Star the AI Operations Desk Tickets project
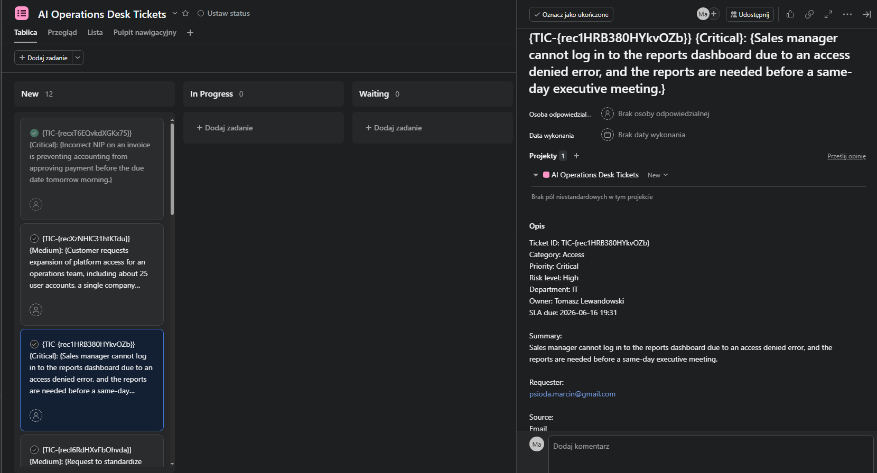The height and width of the screenshot is (473, 877). coord(185,13)
